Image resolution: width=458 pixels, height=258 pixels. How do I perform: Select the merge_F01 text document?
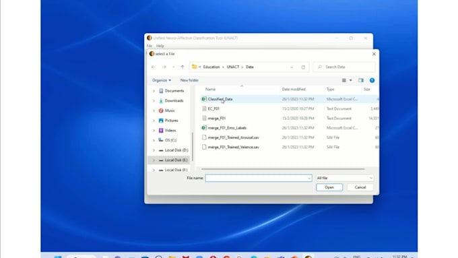289,119
